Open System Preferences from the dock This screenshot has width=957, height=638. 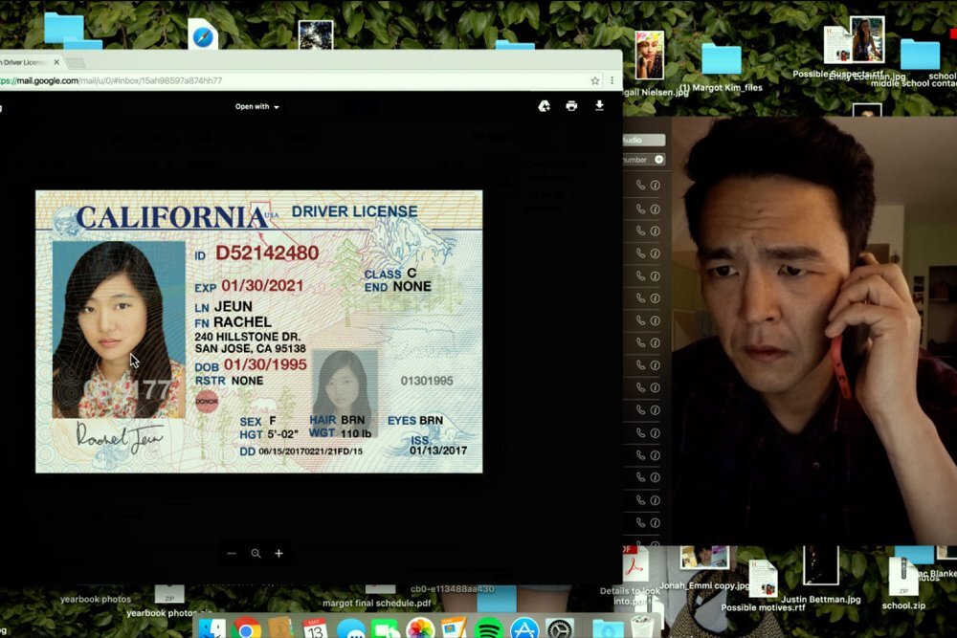[x=559, y=628]
